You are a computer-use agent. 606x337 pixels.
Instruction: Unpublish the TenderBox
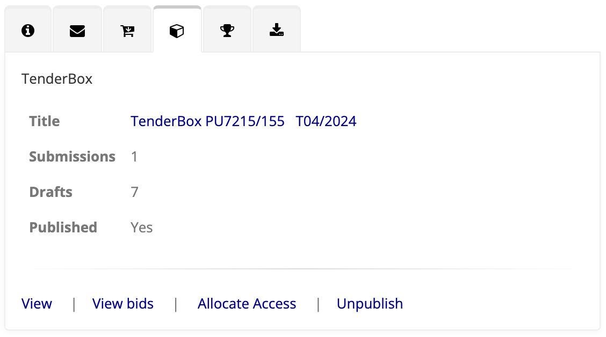point(370,304)
